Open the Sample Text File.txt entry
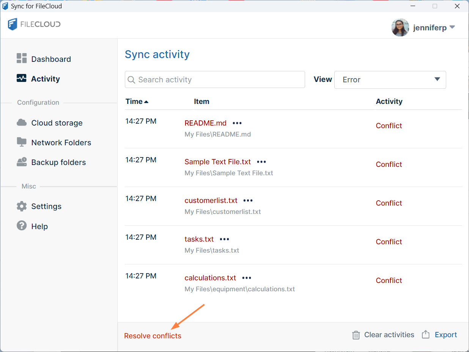This screenshot has height=352, width=469. (x=217, y=162)
